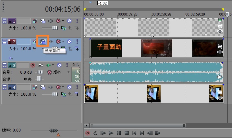
Task: Open the 觸控 automation mode dropdown
Action: 68,72
